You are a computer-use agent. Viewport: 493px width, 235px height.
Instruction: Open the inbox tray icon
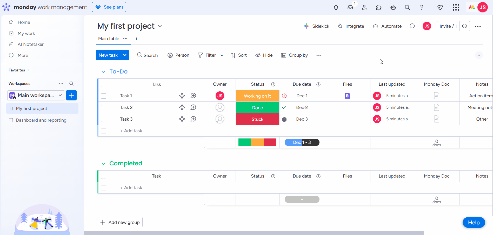(x=350, y=8)
